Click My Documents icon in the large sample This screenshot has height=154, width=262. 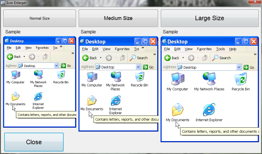tap(178, 110)
